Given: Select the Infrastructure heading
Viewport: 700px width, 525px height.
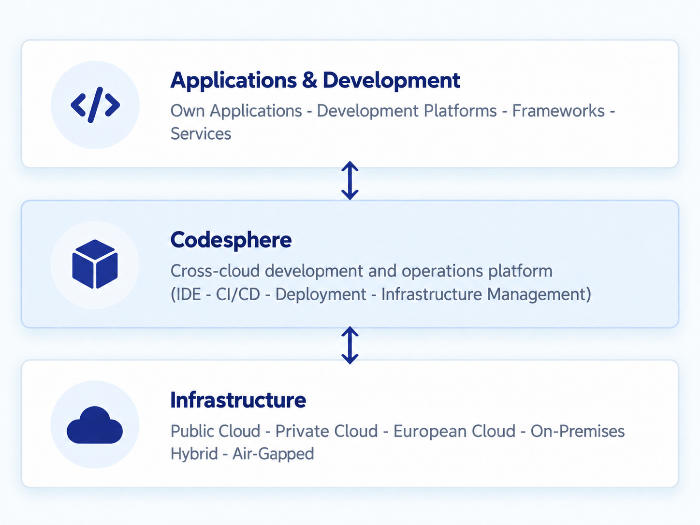Looking at the screenshot, I should click(x=238, y=400).
